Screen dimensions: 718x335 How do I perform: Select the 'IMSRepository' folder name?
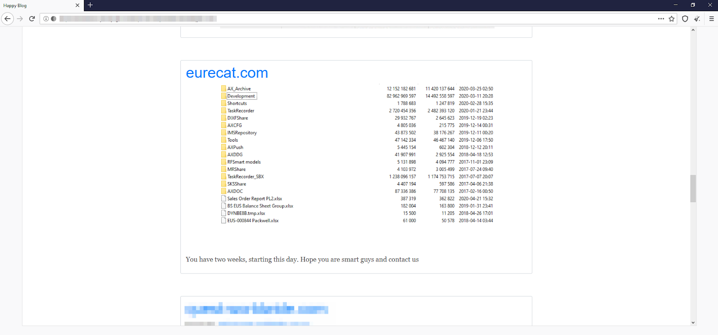(x=242, y=133)
